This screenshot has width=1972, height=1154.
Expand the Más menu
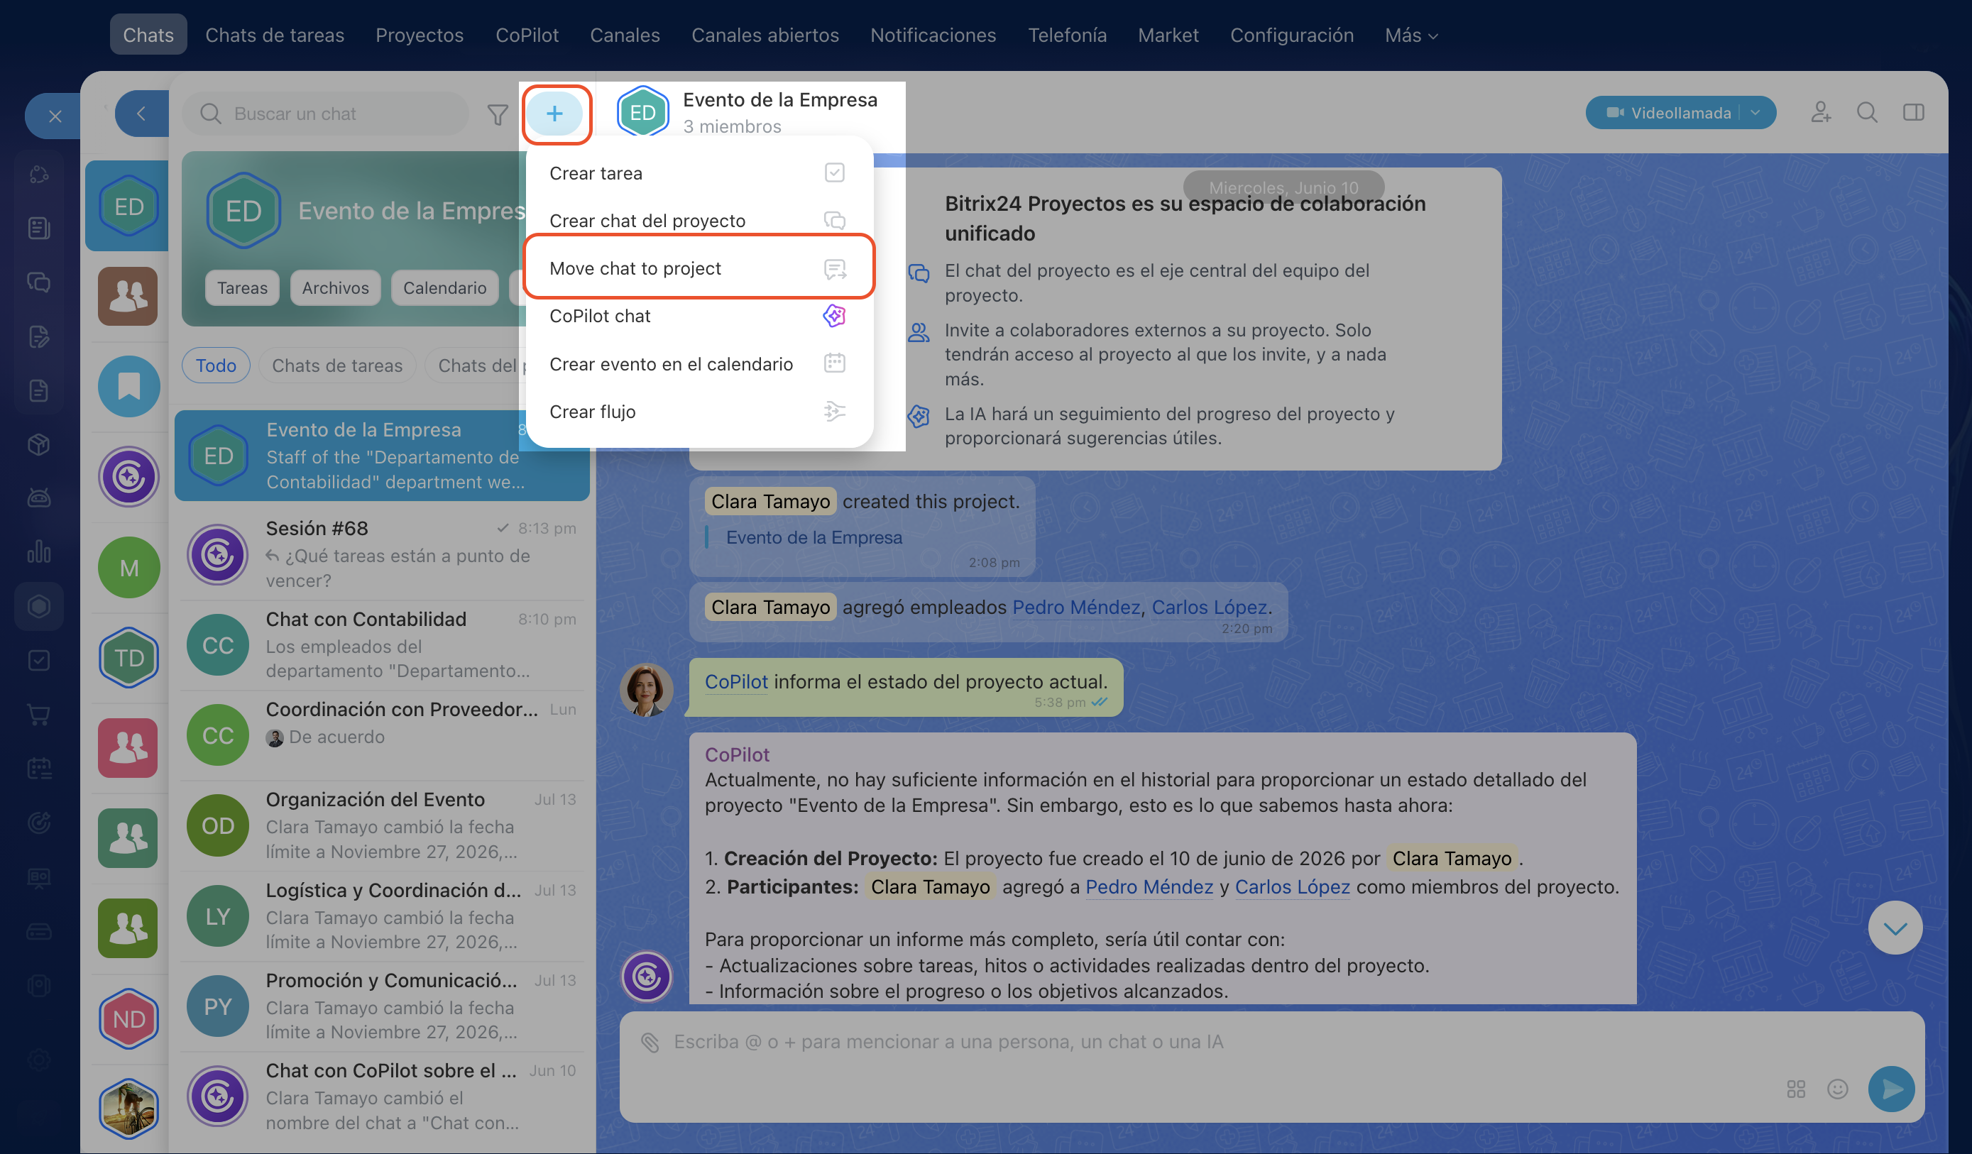(1411, 35)
